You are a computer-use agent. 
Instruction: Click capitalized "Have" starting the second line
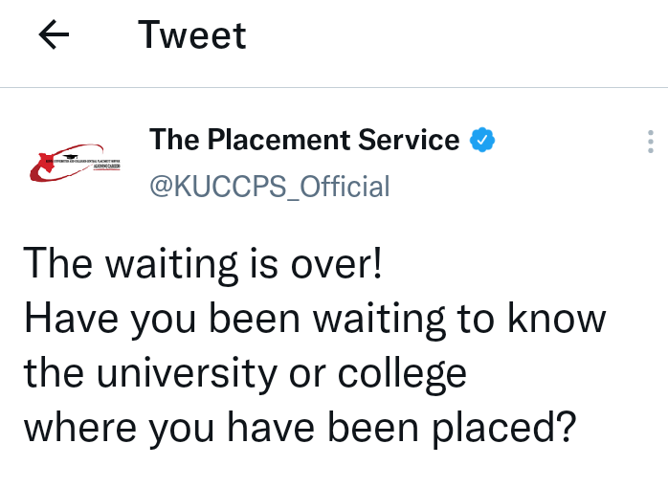click(x=64, y=318)
